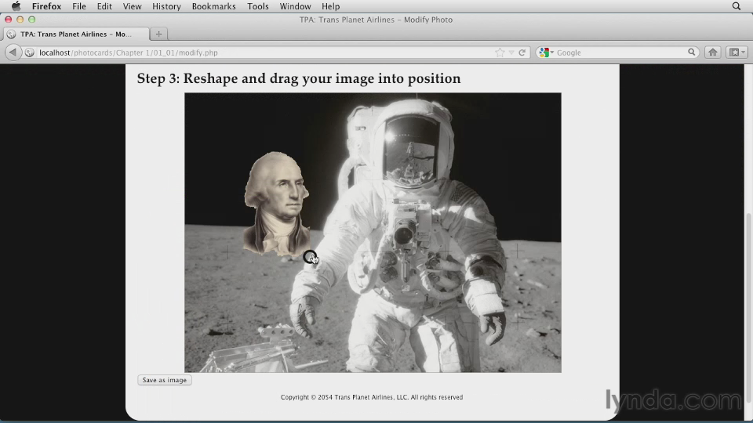Open the Window menu

tap(296, 6)
